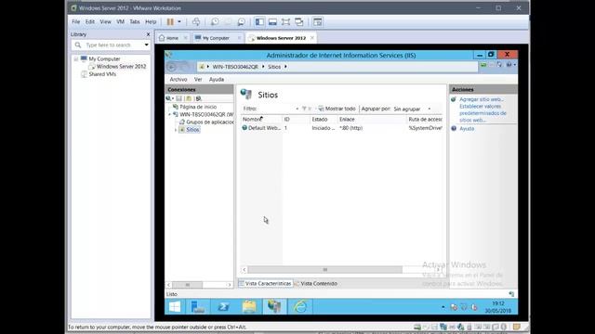Click Sitios in the IIS address breadcrumb
The image size is (595, 334).
tap(274, 67)
